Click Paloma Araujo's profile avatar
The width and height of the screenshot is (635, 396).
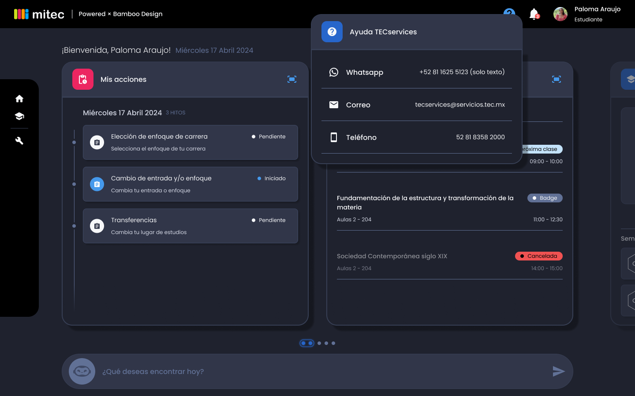pos(560,14)
